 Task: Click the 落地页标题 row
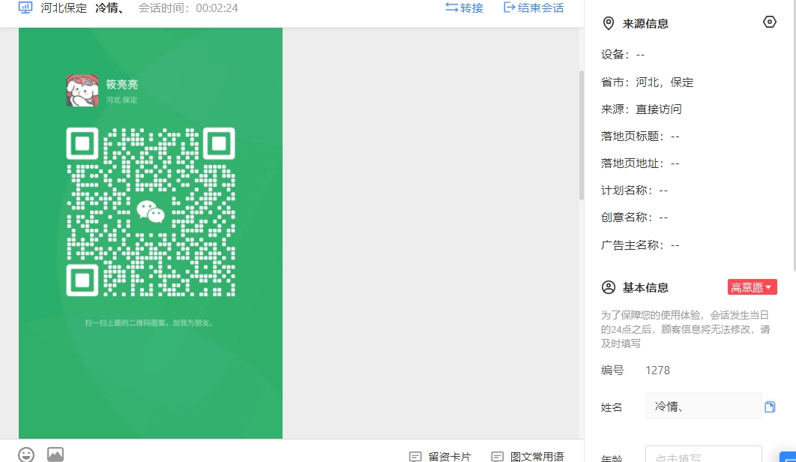639,136
